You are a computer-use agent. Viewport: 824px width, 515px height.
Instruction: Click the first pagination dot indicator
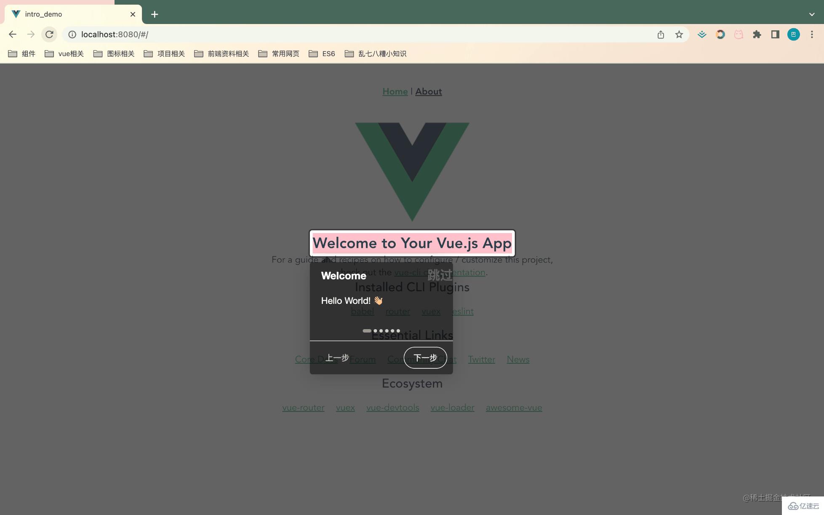[366, 330]
